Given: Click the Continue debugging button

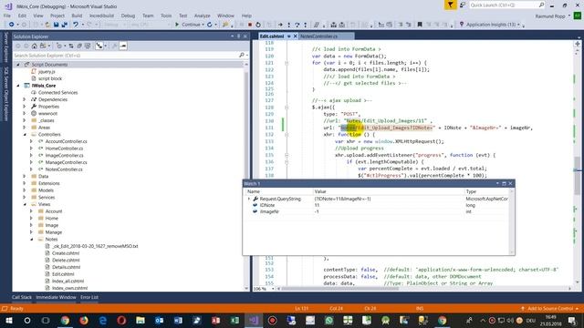Looking at the screenshot, I should tap(189, 25).
